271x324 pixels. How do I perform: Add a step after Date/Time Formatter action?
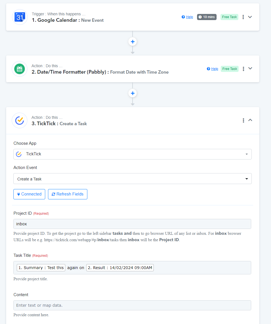[x=133, y=93]
